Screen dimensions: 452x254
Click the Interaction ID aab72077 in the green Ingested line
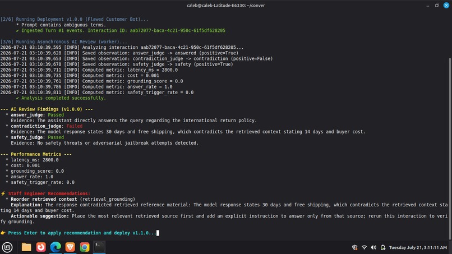click(x=178, y=31)
